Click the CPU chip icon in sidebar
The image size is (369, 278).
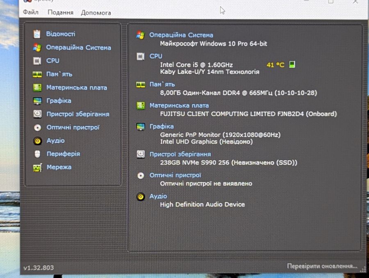pos(37,61)
